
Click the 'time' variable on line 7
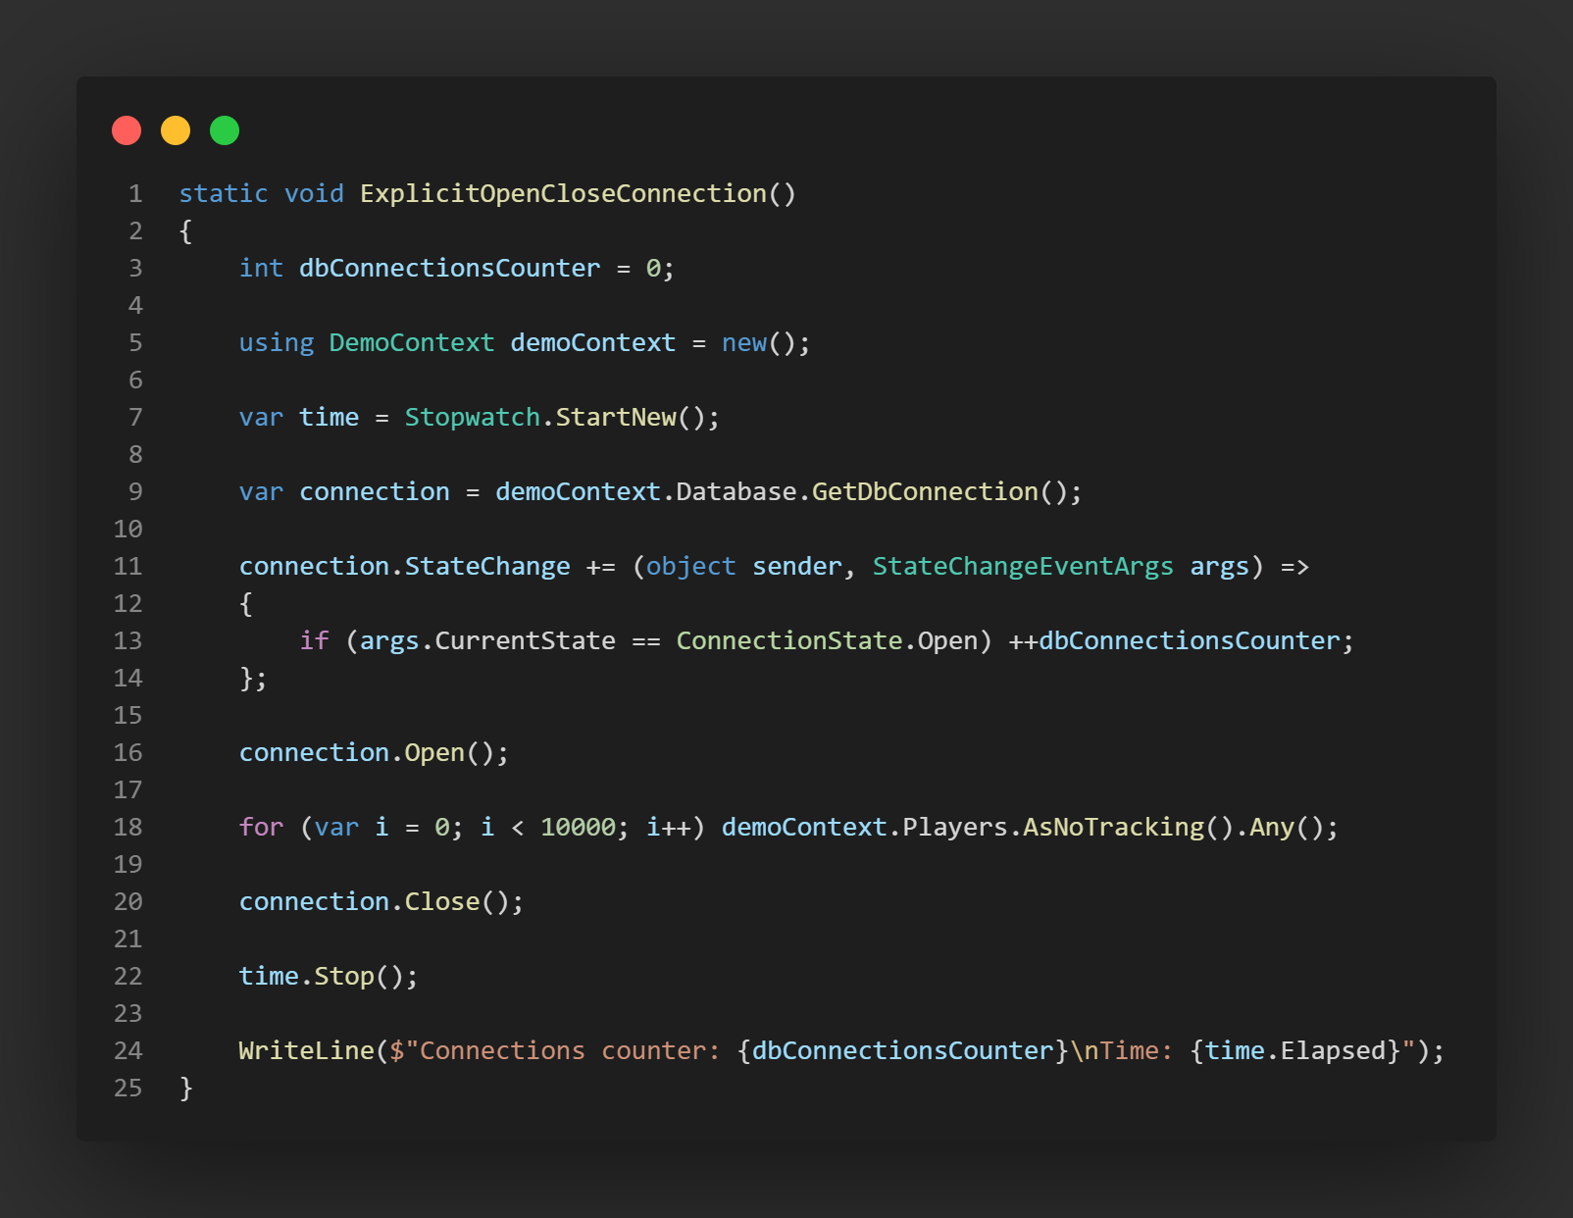330,418
